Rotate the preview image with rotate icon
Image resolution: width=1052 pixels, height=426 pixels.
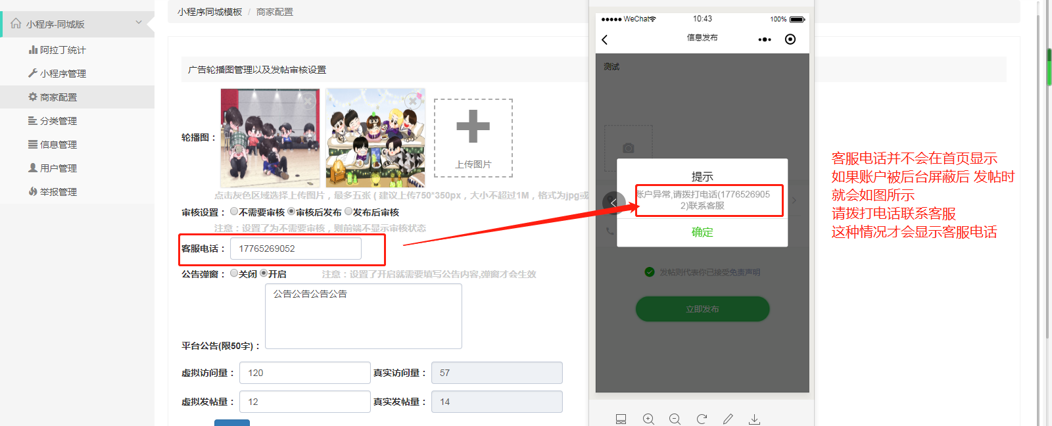tap(702, 419)
